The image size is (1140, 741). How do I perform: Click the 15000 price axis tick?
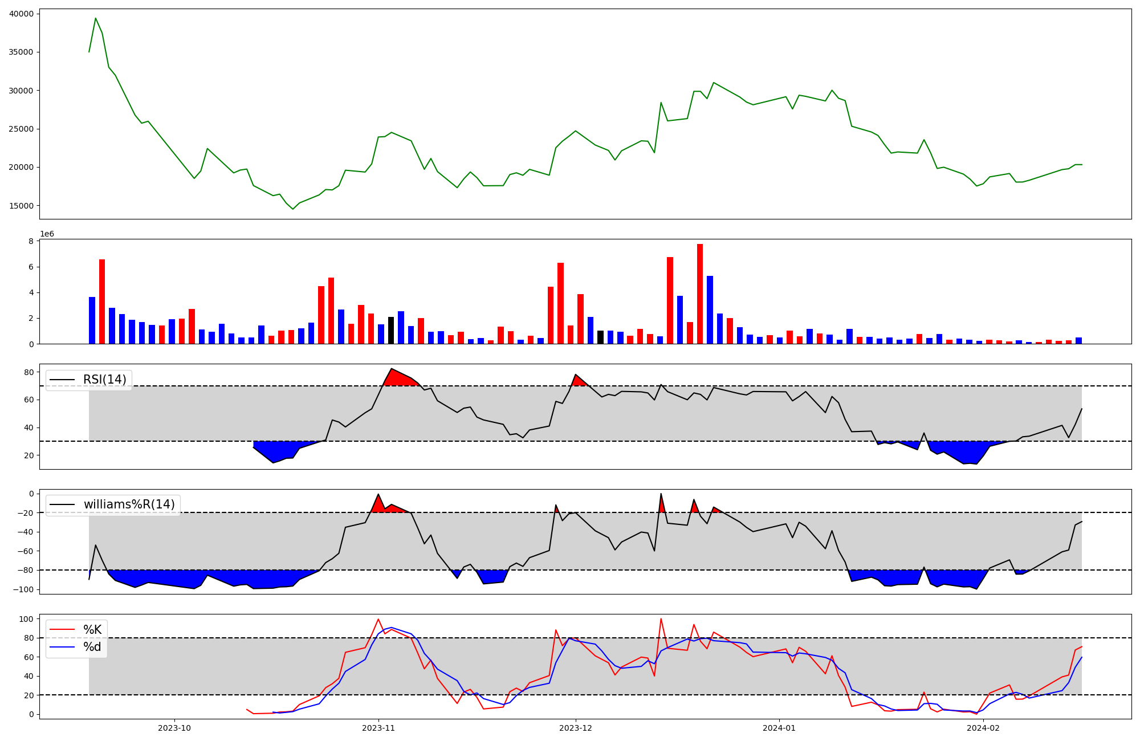(x=22, y=206)
